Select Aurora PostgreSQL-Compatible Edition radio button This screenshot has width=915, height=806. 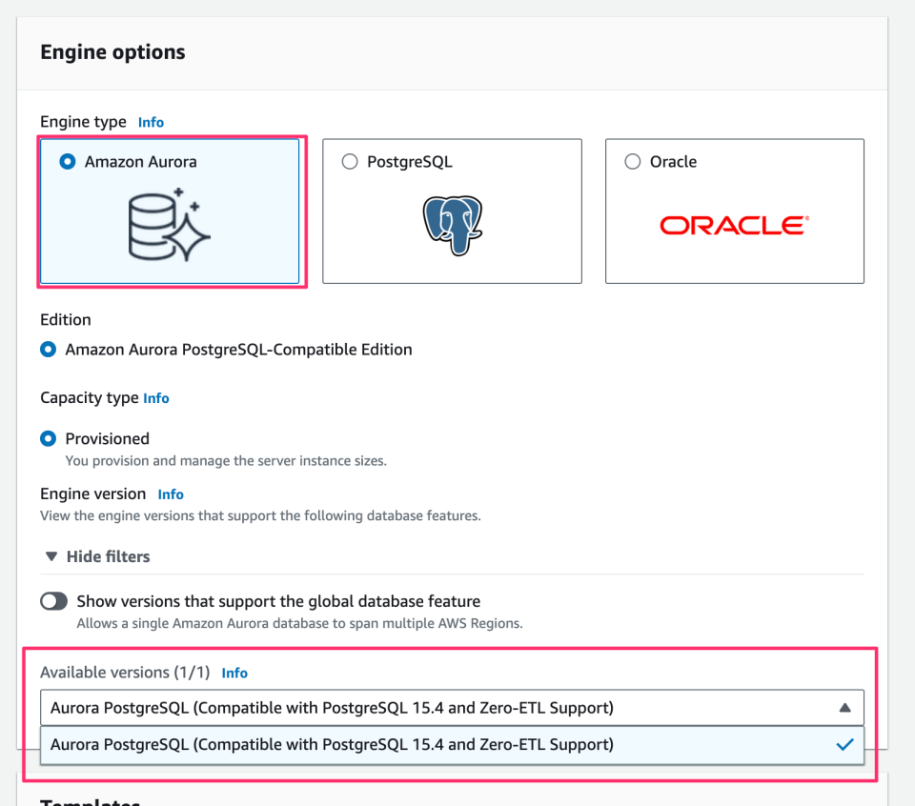[x=49, y=350]
